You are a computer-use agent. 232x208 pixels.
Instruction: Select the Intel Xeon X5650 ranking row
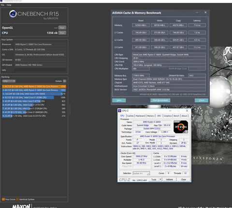(x=34, y=94)
